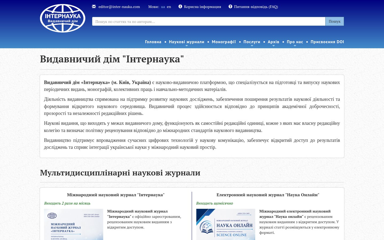This screenshot has height=240, width=384.
Task: Open Міжнародний науковий журнал "Інтернаука" card title
Action: click(116, 195)
